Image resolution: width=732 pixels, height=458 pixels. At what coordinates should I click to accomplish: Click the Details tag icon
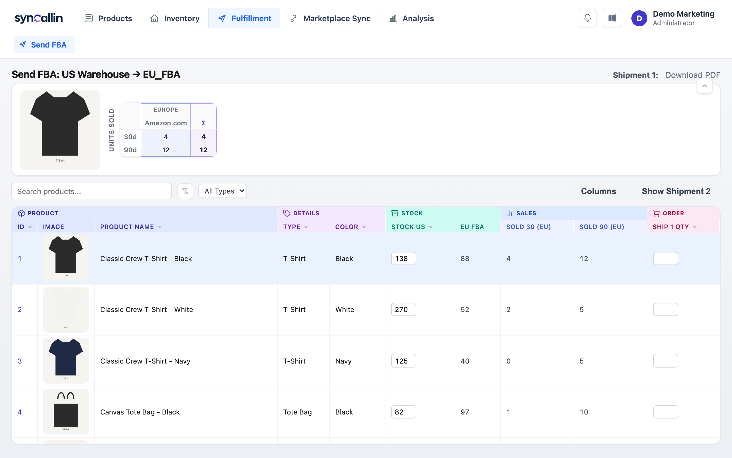click(287, 213)
